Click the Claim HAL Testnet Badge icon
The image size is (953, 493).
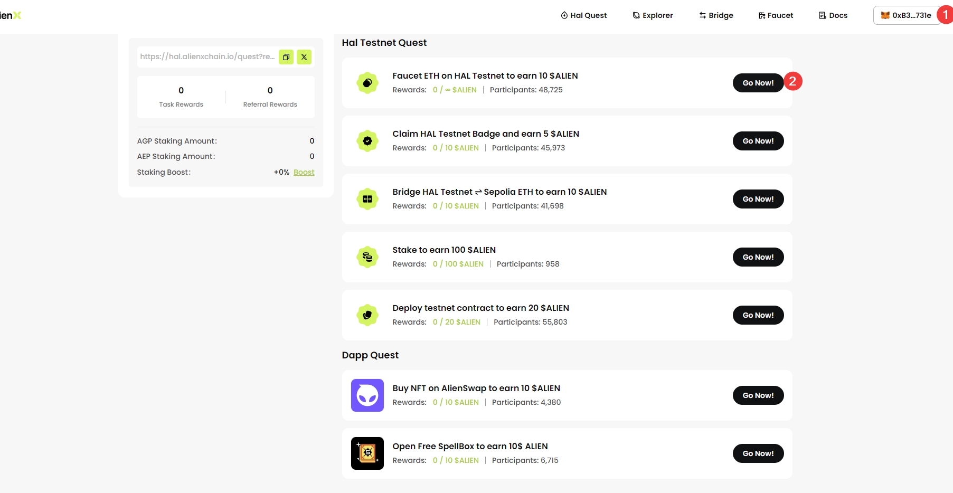click(367, 141)
